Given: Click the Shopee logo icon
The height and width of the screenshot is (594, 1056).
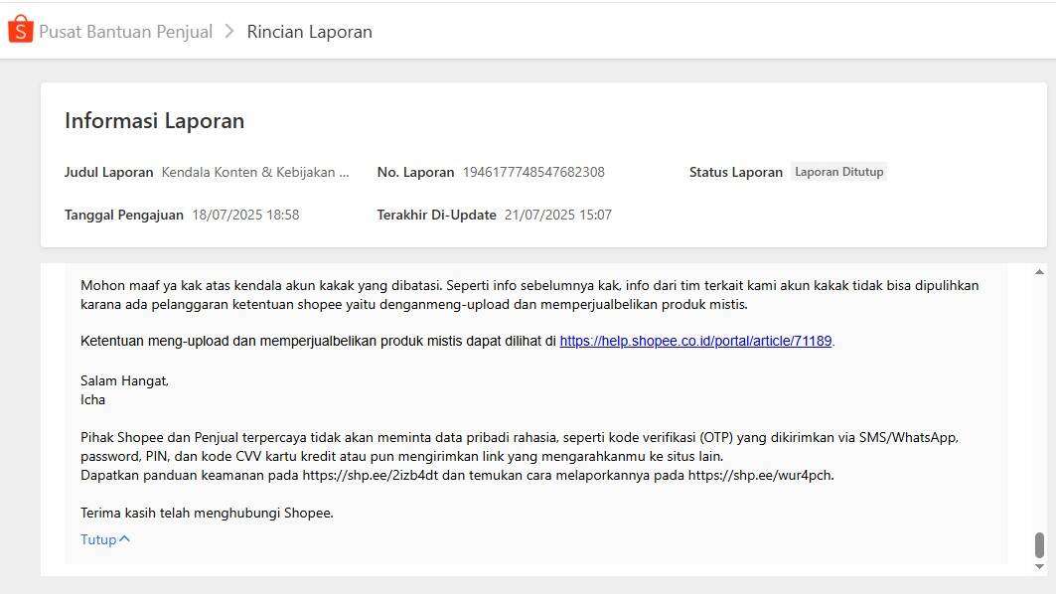Looking at the screenshot, I should click(x=20, y=30).
